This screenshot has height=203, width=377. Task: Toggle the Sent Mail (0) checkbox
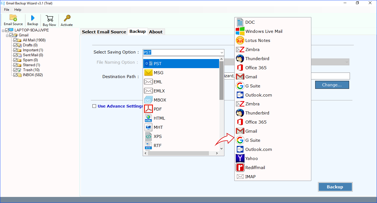pos(15,55)
